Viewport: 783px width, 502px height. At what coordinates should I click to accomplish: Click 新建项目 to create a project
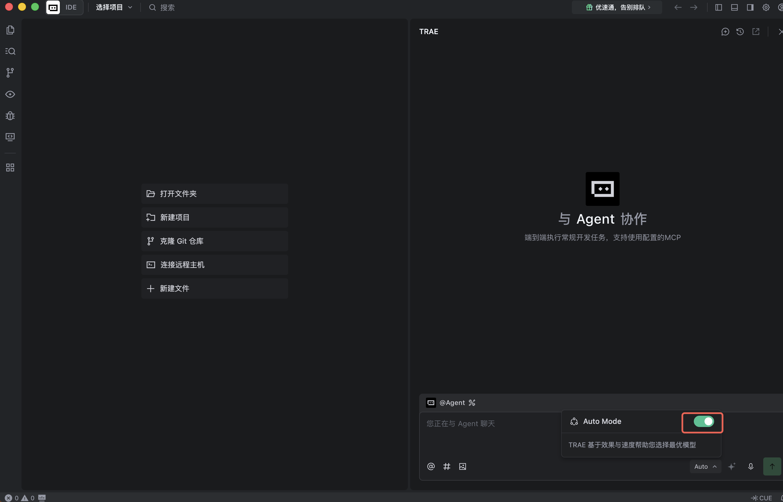click(x=215, y=217)
